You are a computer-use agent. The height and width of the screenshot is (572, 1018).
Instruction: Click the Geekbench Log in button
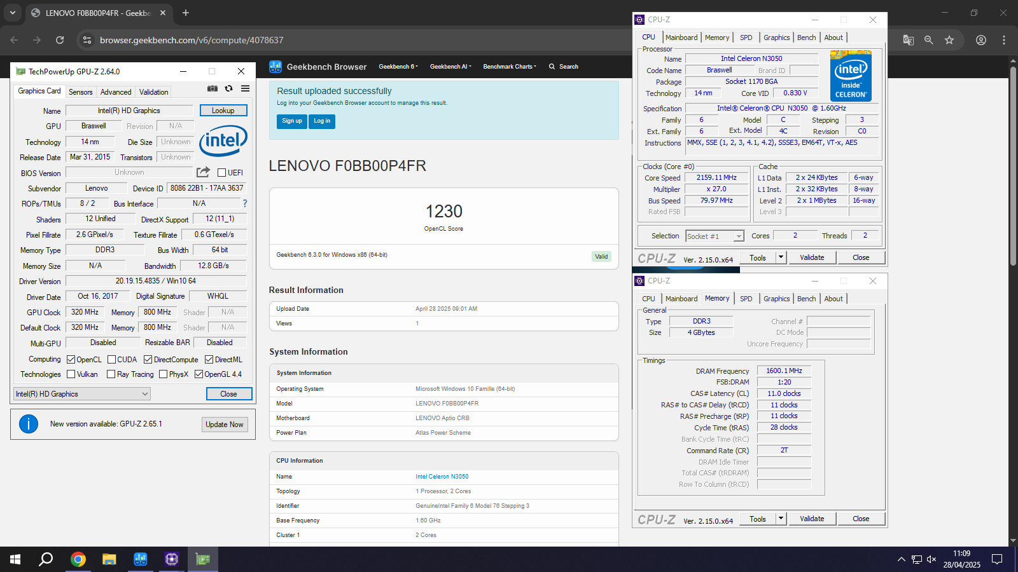pos(322,121)
